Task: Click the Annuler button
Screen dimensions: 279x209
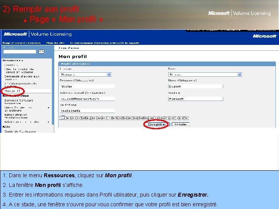Action: coord(181,124)
